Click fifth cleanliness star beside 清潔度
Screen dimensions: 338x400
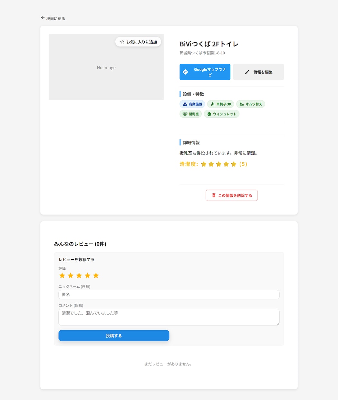234,164
